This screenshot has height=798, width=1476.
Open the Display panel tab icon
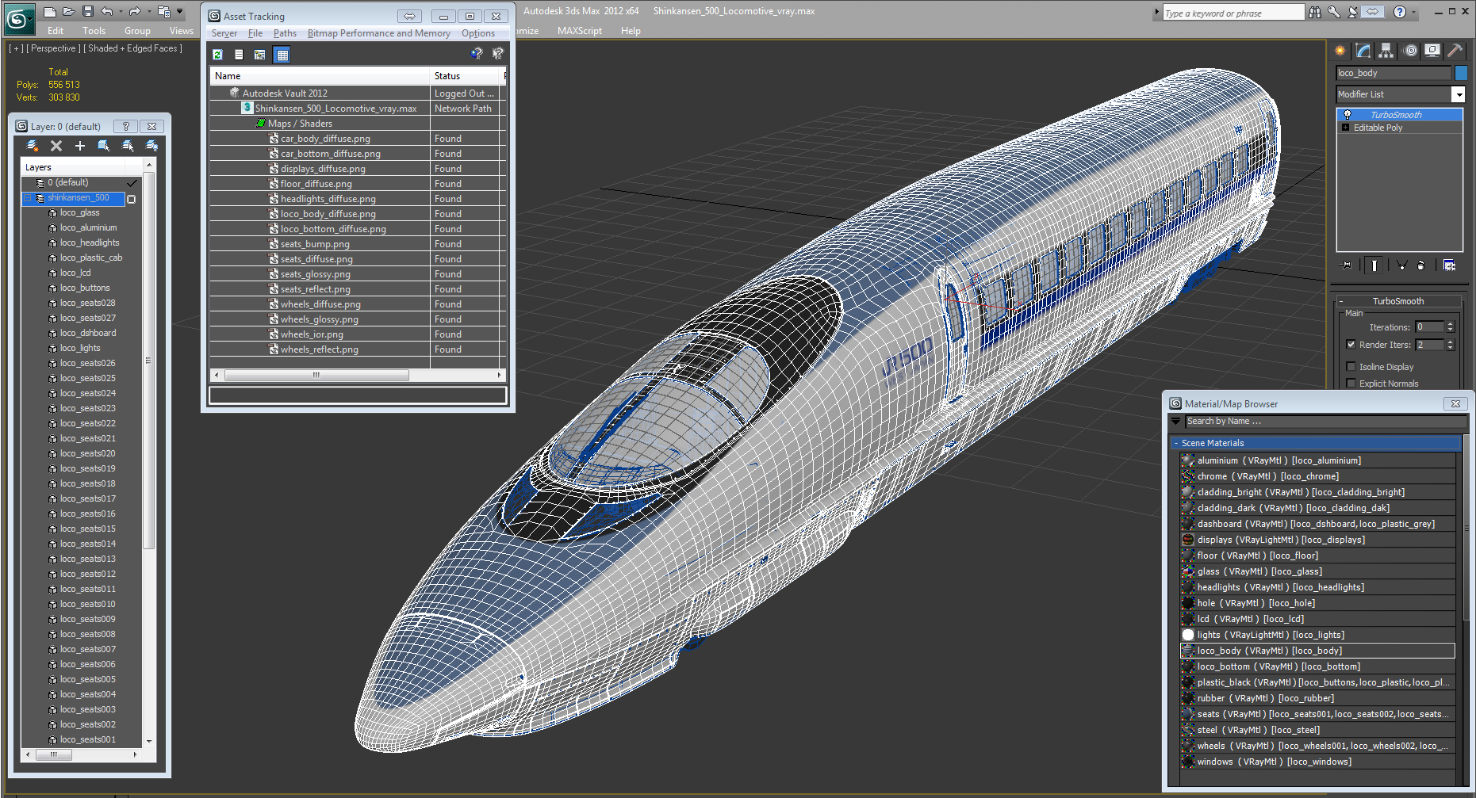click(x=1432, y=51)
